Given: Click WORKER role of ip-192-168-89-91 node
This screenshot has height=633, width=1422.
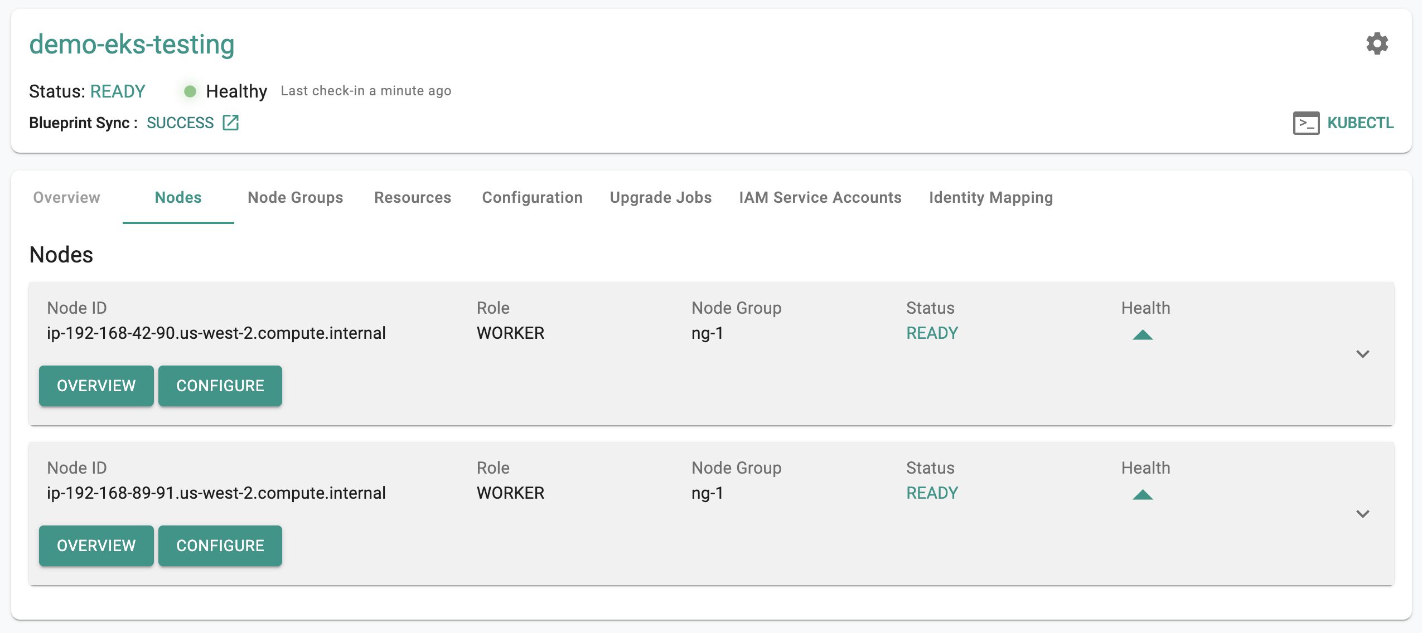Looking at the screenshot, I should pyautogui.click(x=510, y=493).
